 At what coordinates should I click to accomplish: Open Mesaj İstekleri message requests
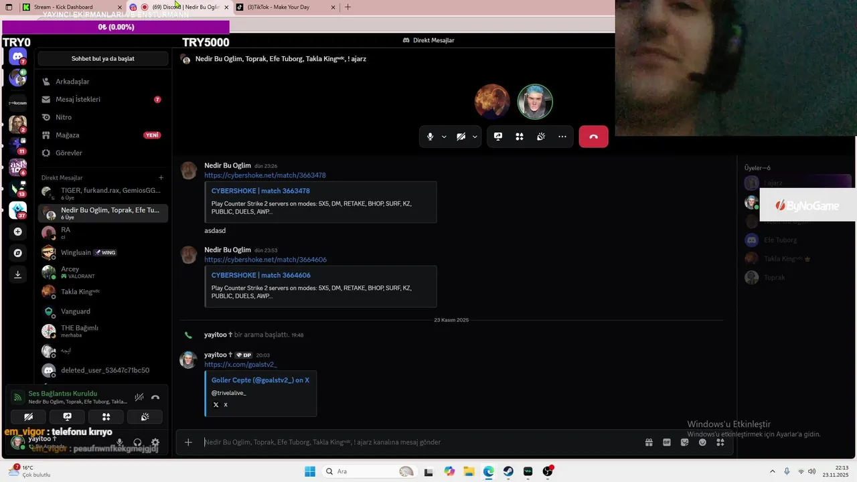pos(102,99)
